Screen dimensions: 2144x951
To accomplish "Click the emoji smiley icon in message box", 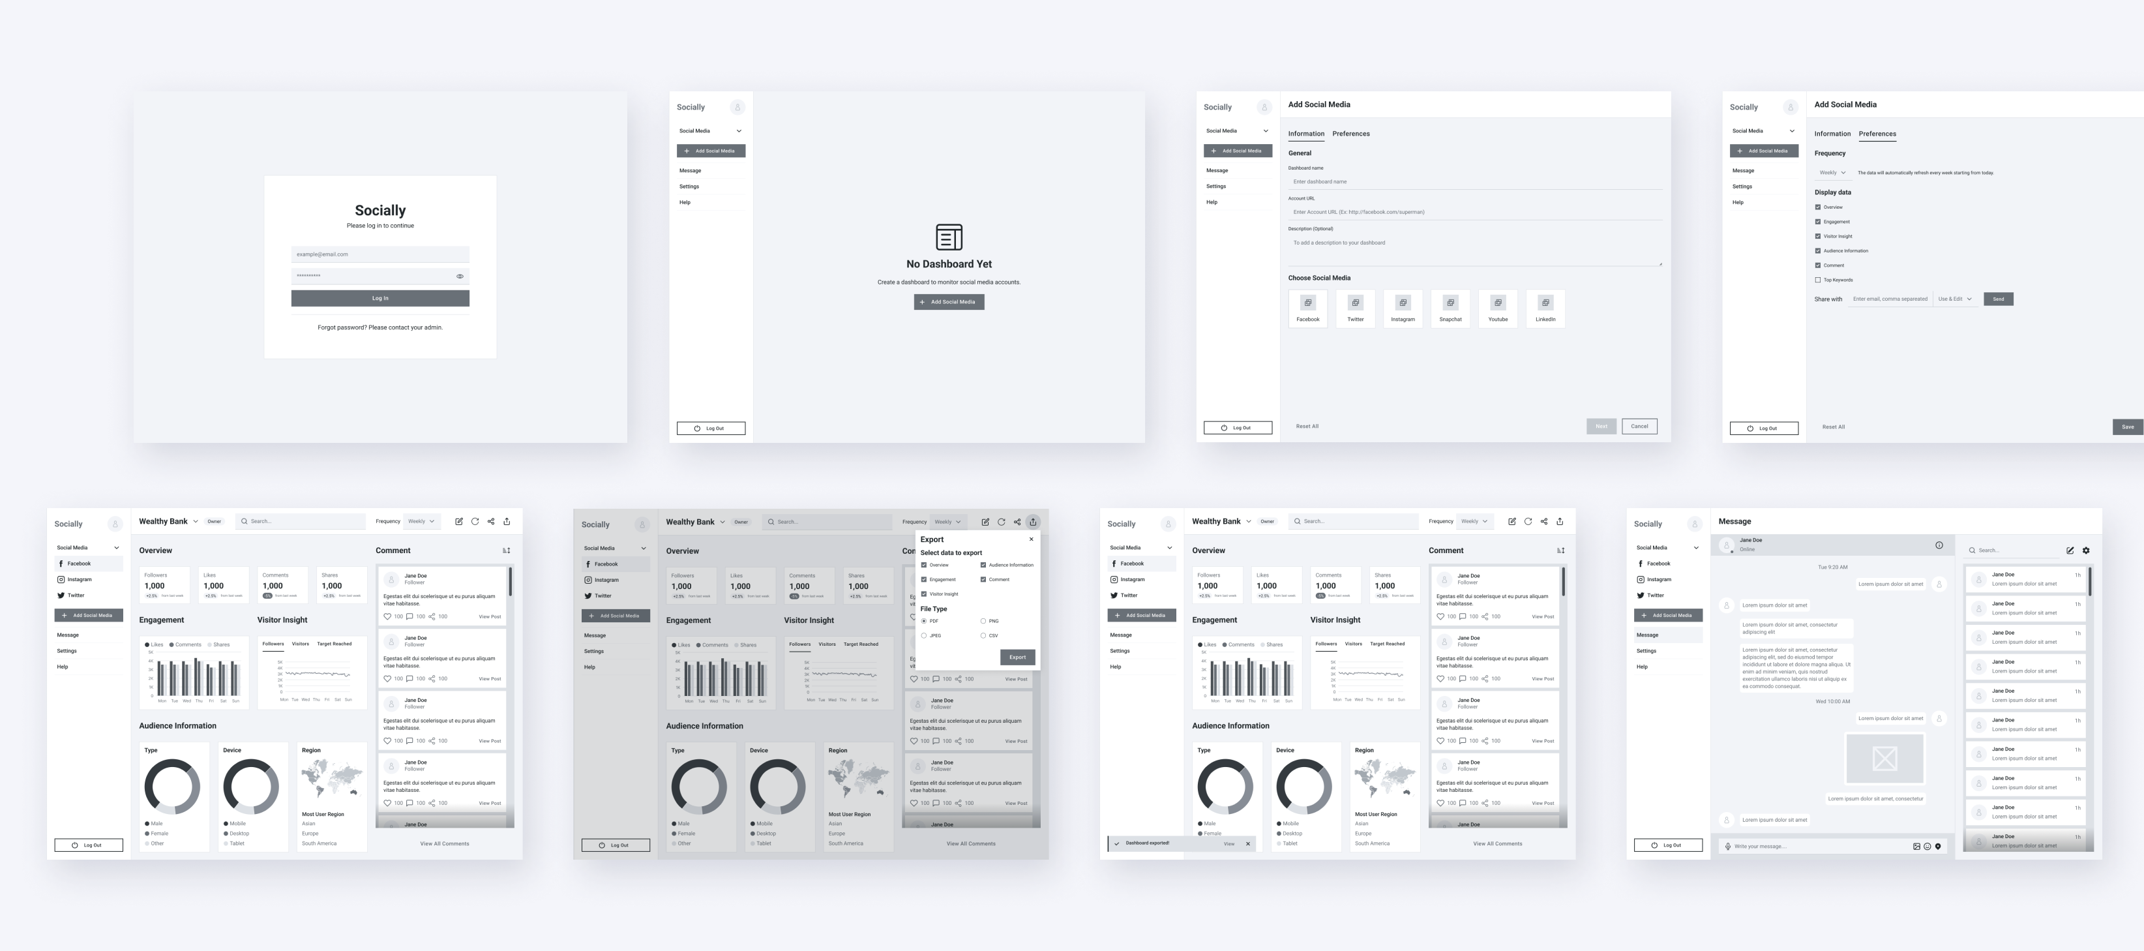I will [x=1927, y=846].
